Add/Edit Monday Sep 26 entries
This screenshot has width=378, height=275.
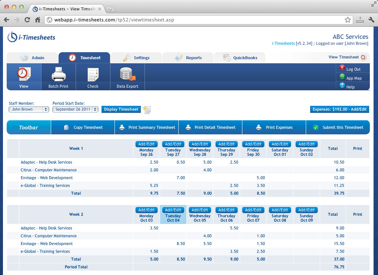coord(146,144)
